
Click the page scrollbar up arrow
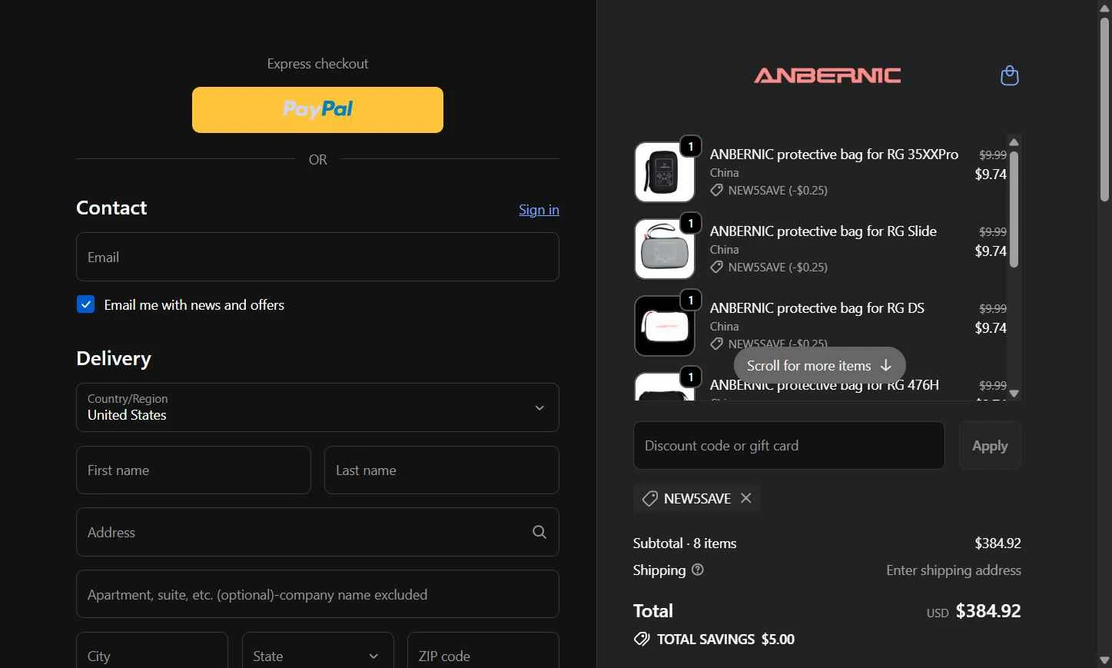[1104, 8]
